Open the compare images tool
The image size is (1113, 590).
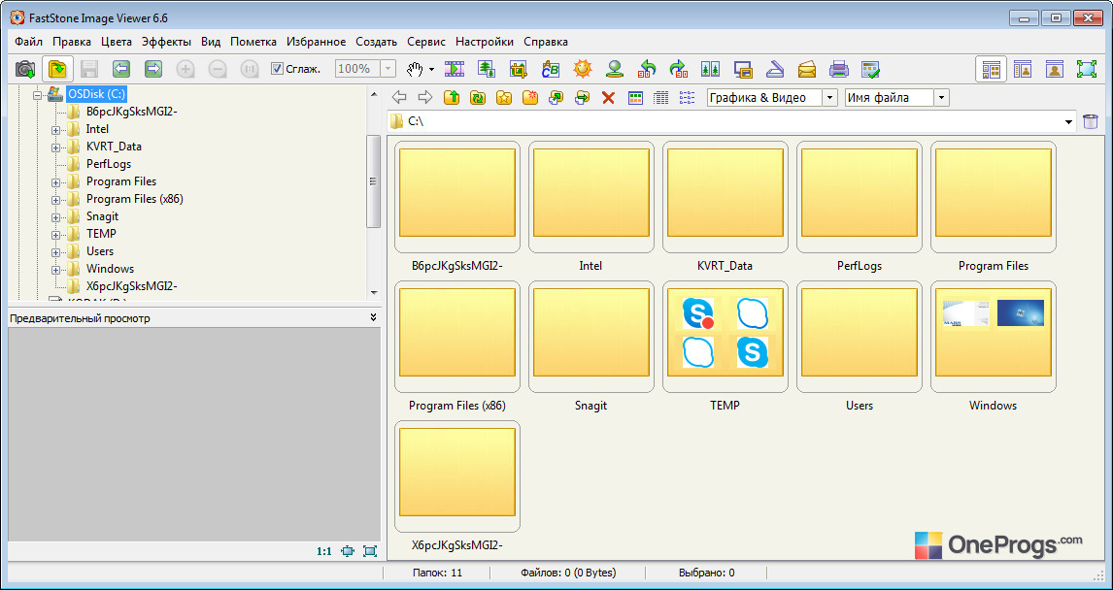coord(711,69)
